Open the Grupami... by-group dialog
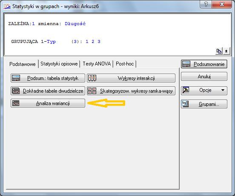 (204, 104)
